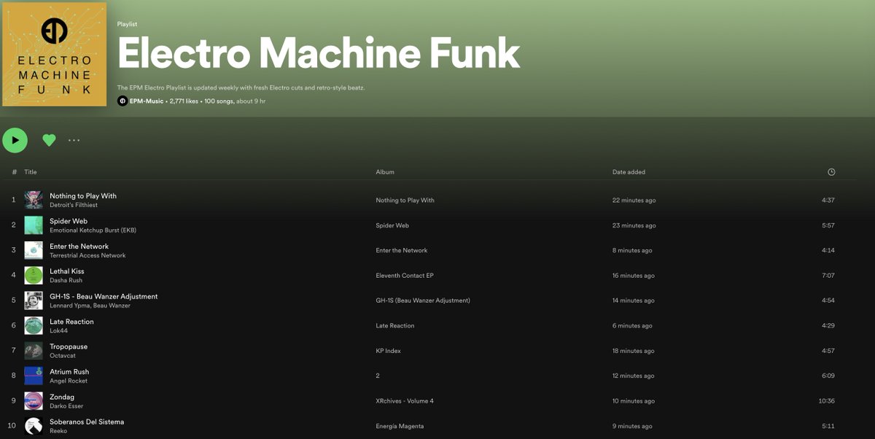Screen dimensions: 875x439
Task: Click Atrium Rush blue album art
Action: (x=34, y=376)
